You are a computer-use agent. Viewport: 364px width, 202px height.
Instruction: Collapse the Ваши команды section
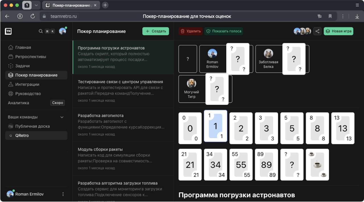(x=62, y=117)
